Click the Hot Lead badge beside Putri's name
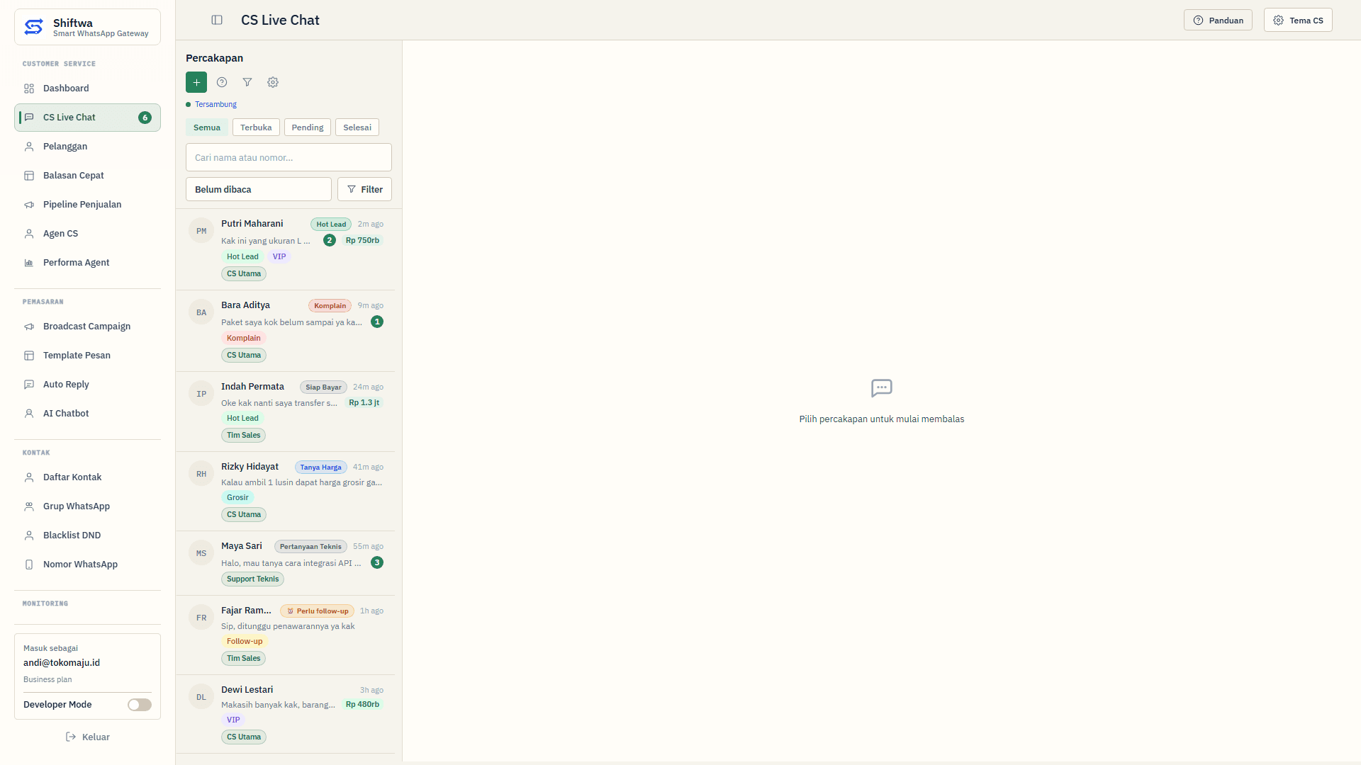 (x=331, y=225)
